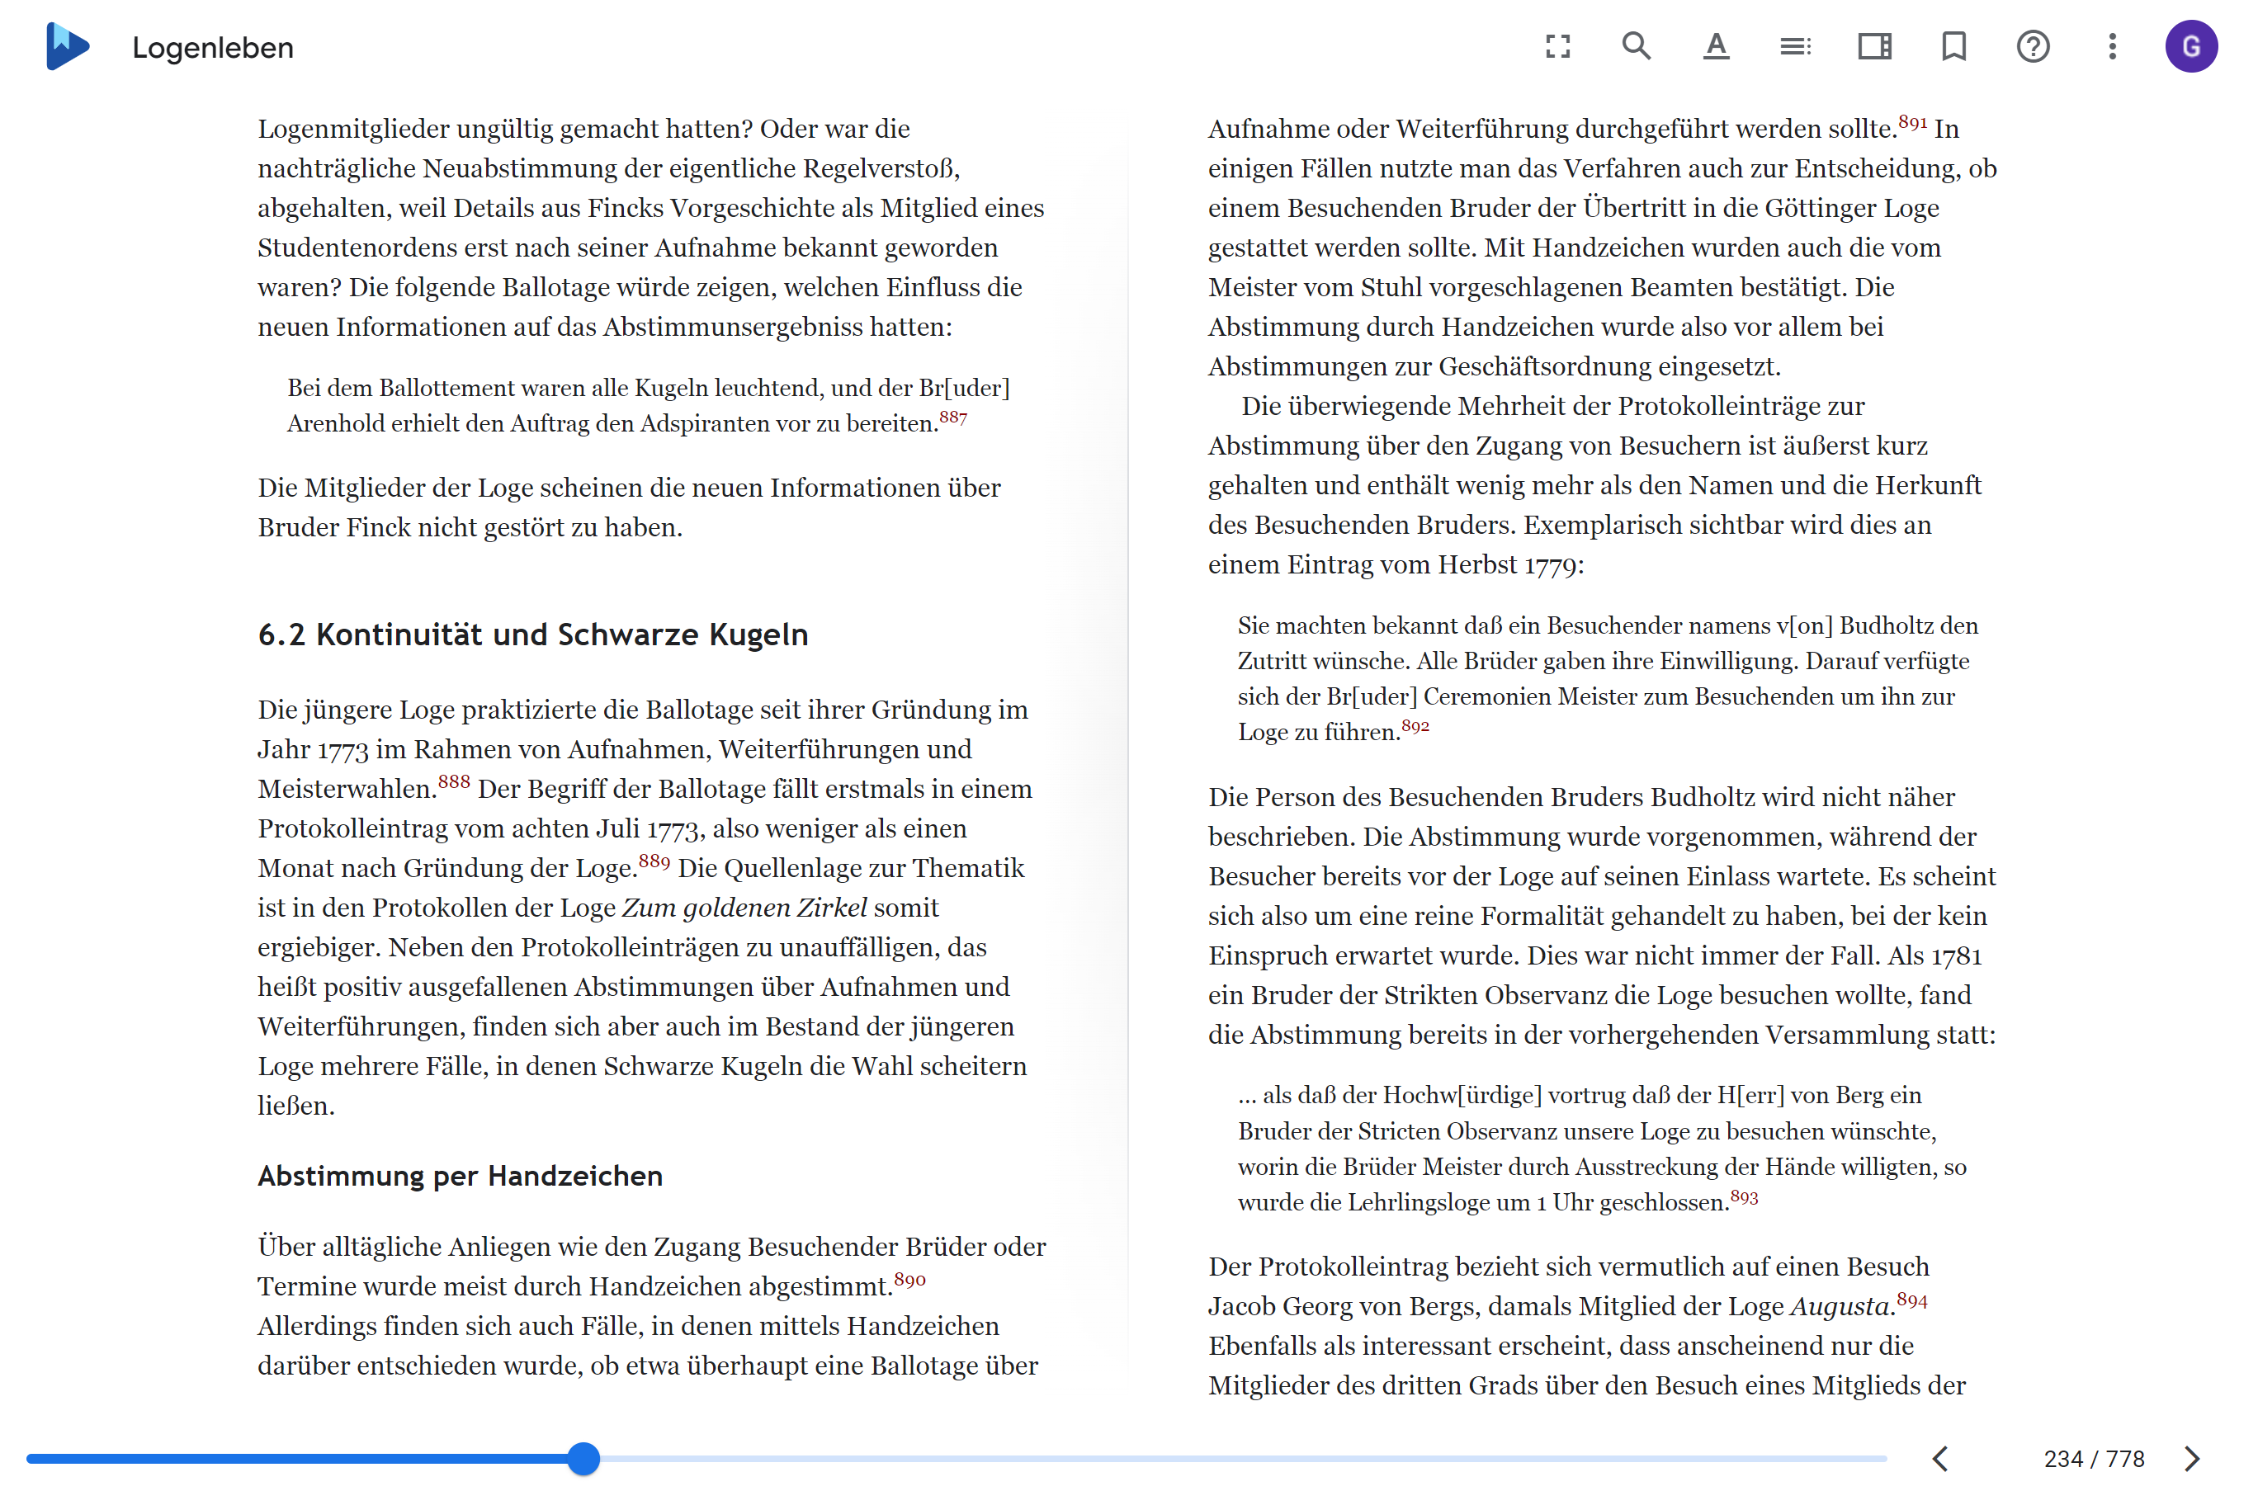Open footnote 887 link

pos(952,418)
